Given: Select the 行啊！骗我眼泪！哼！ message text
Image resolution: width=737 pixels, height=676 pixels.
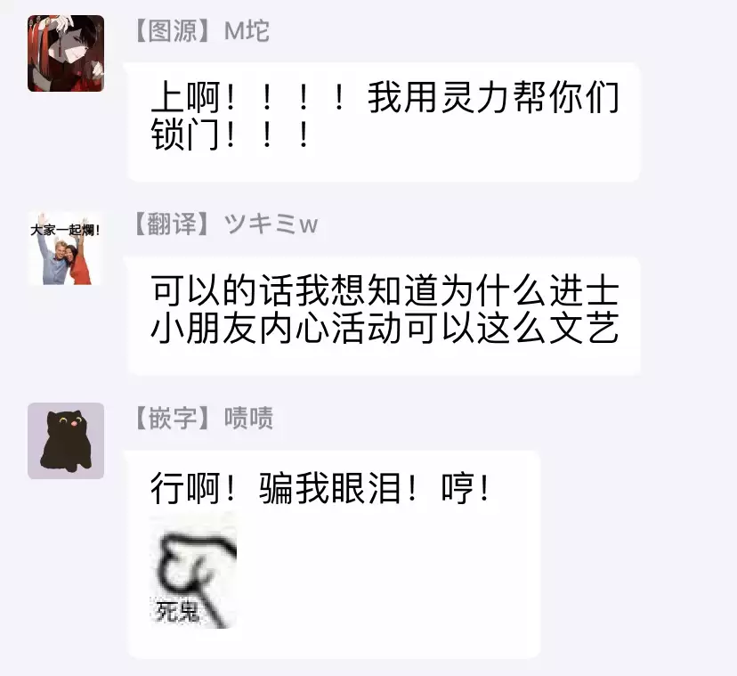Looking at the screenshot, I should [x=320, y=488].
